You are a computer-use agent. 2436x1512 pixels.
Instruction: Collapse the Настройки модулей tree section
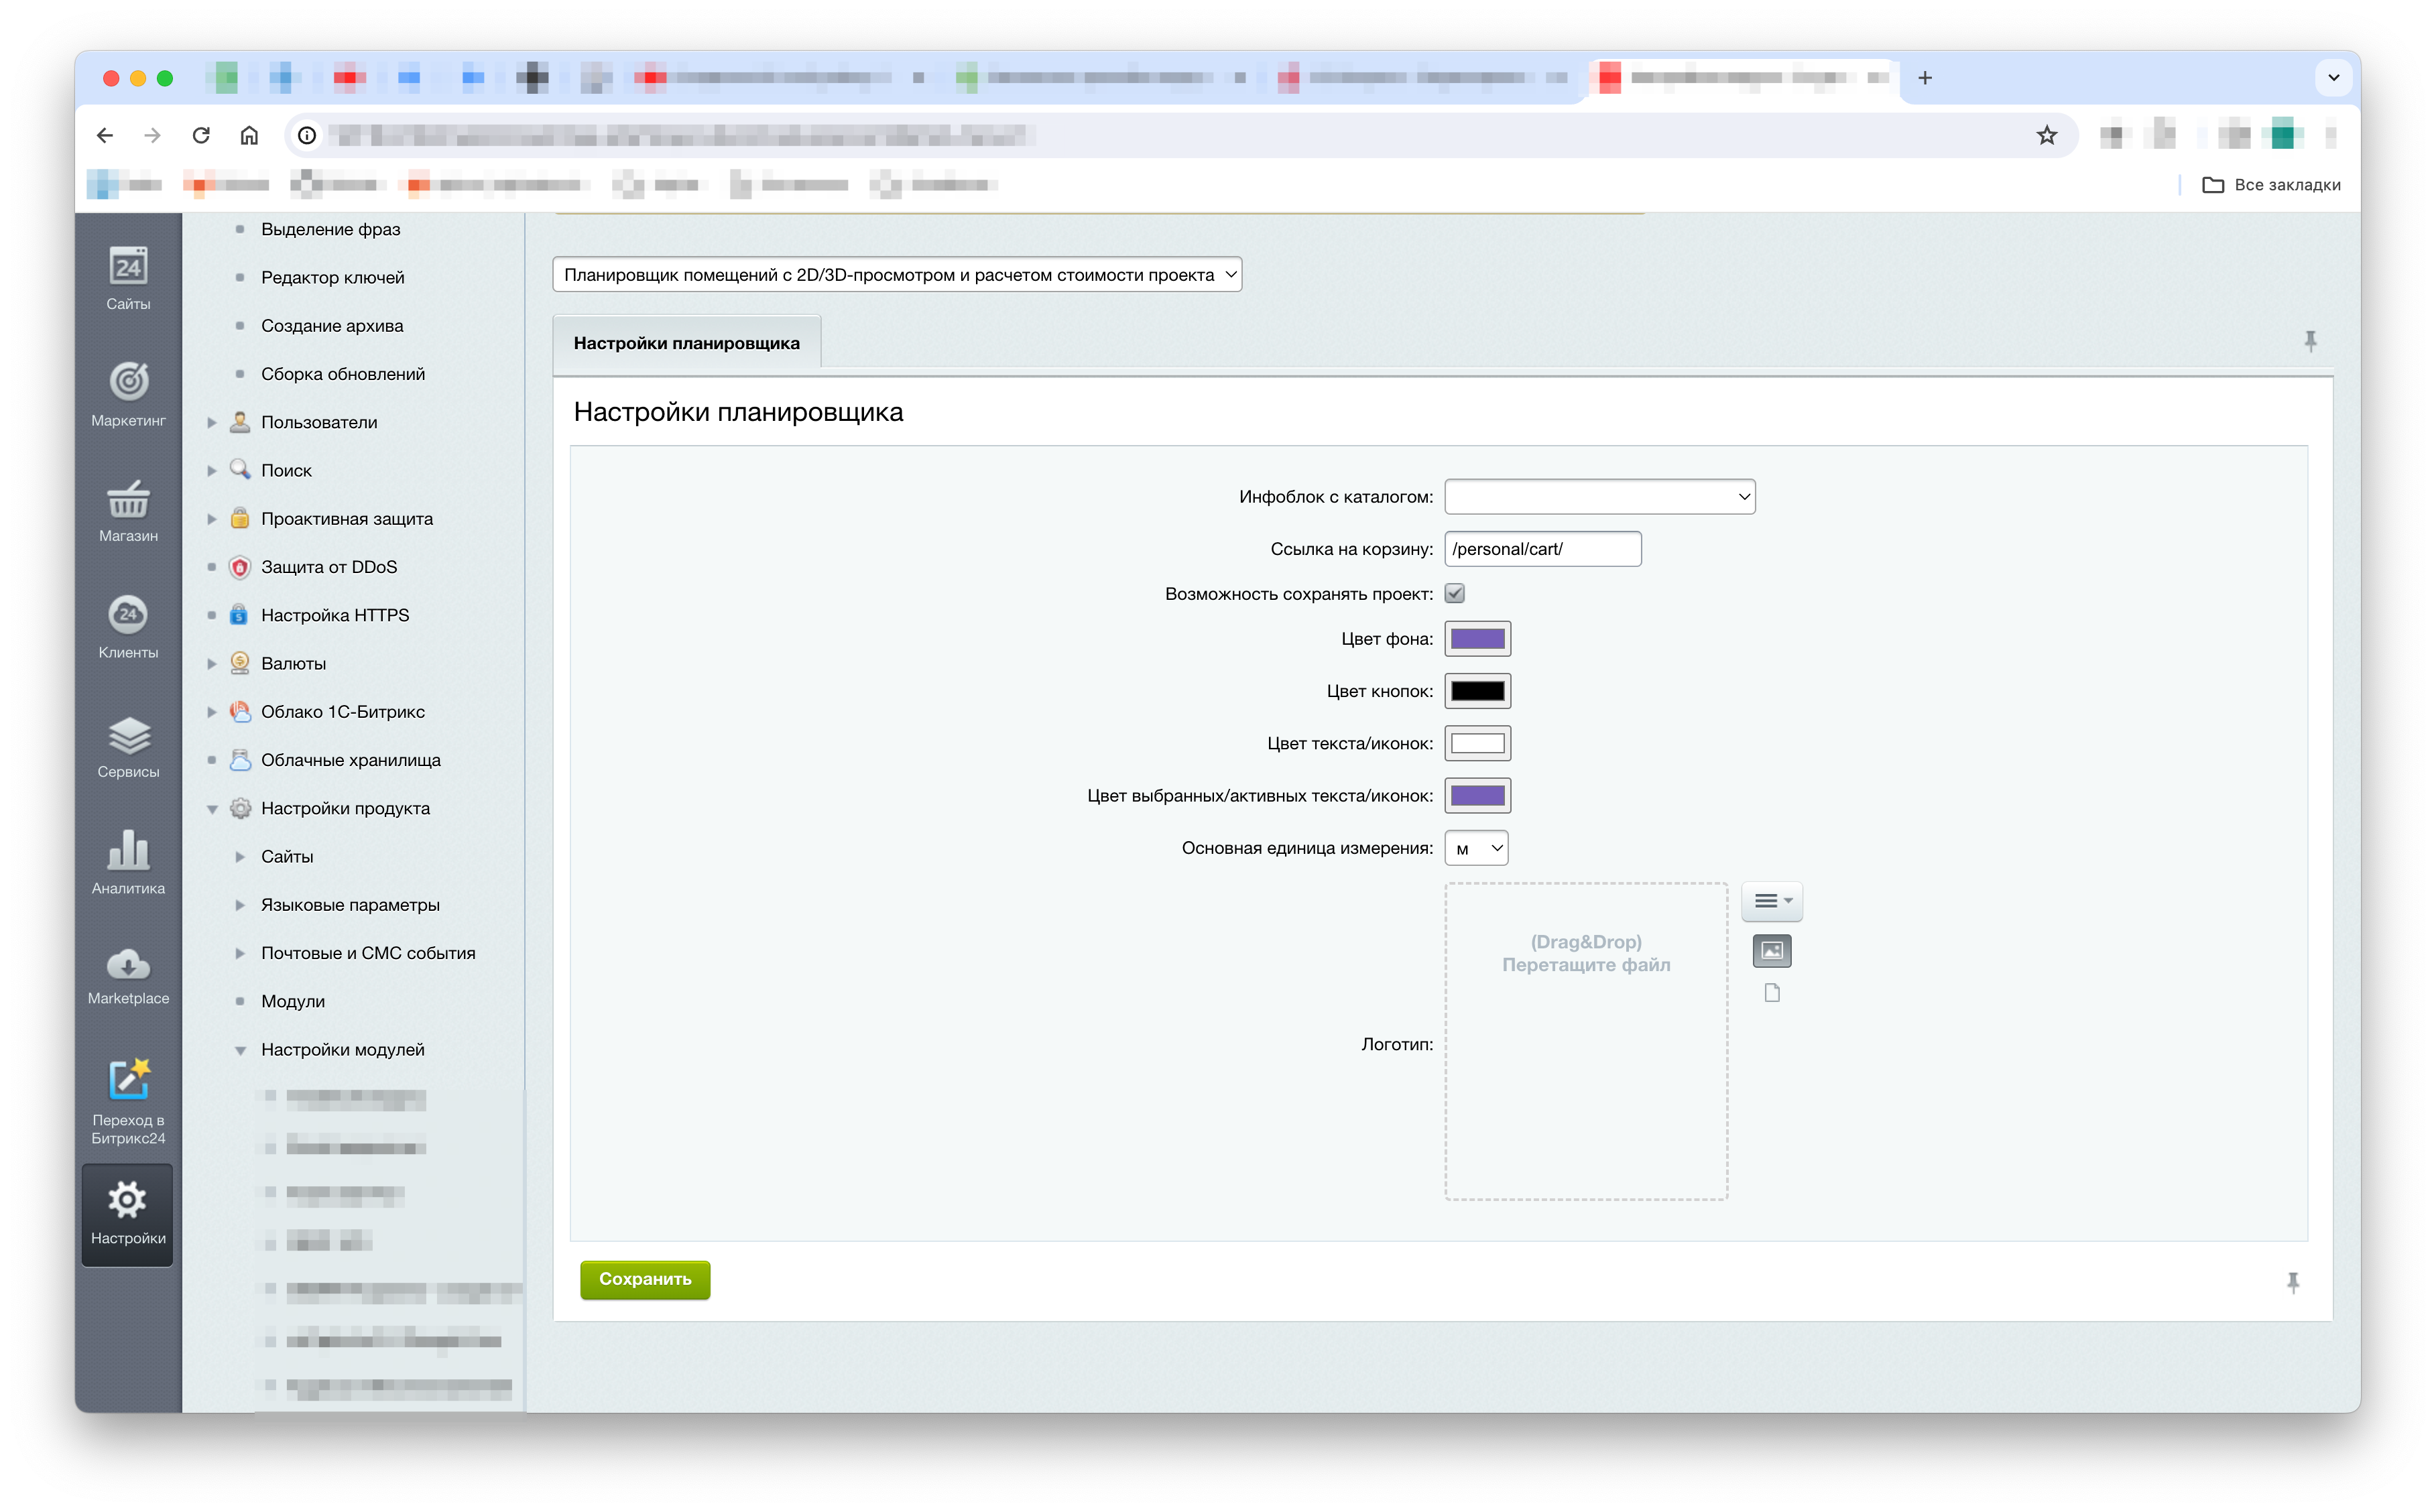click(240, 1050)
